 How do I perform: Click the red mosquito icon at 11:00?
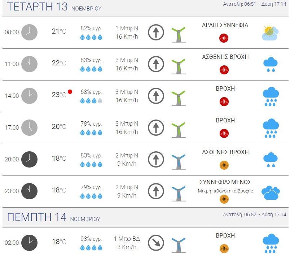click(224, 70)
